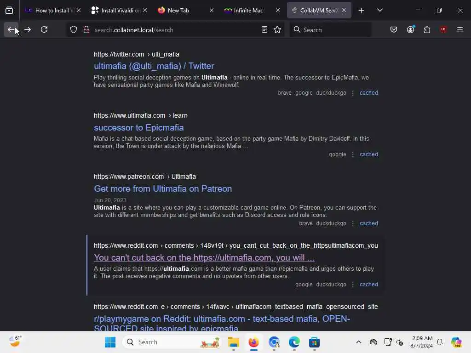The width and height of the screenshot is (471, 353).
Task: Open the Firefox account icon
Action: click(410, 30)
